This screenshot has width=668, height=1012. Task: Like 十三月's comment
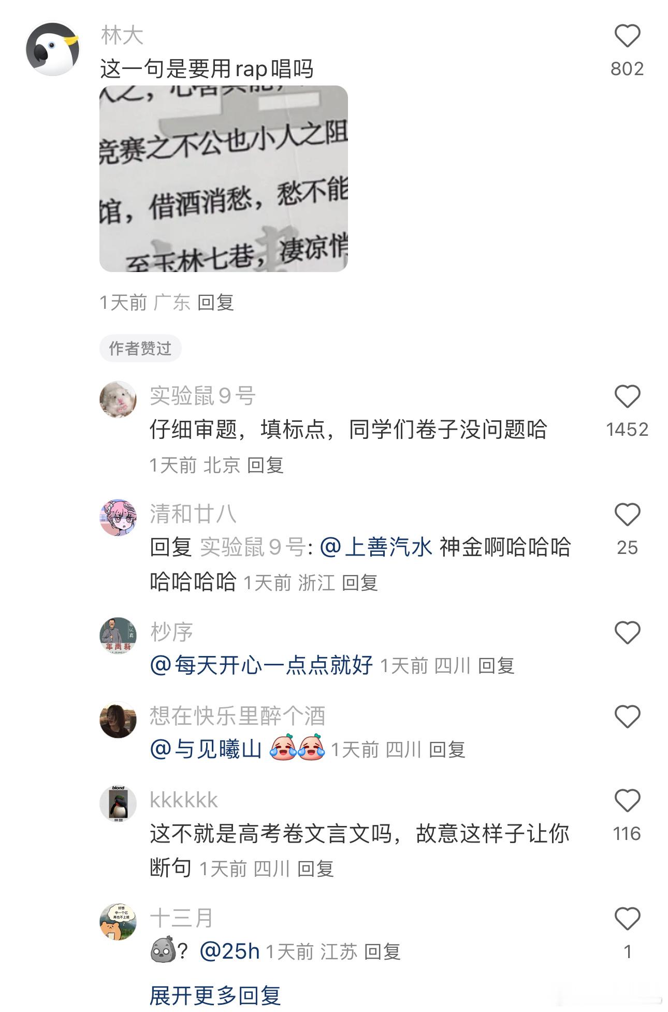627,919
